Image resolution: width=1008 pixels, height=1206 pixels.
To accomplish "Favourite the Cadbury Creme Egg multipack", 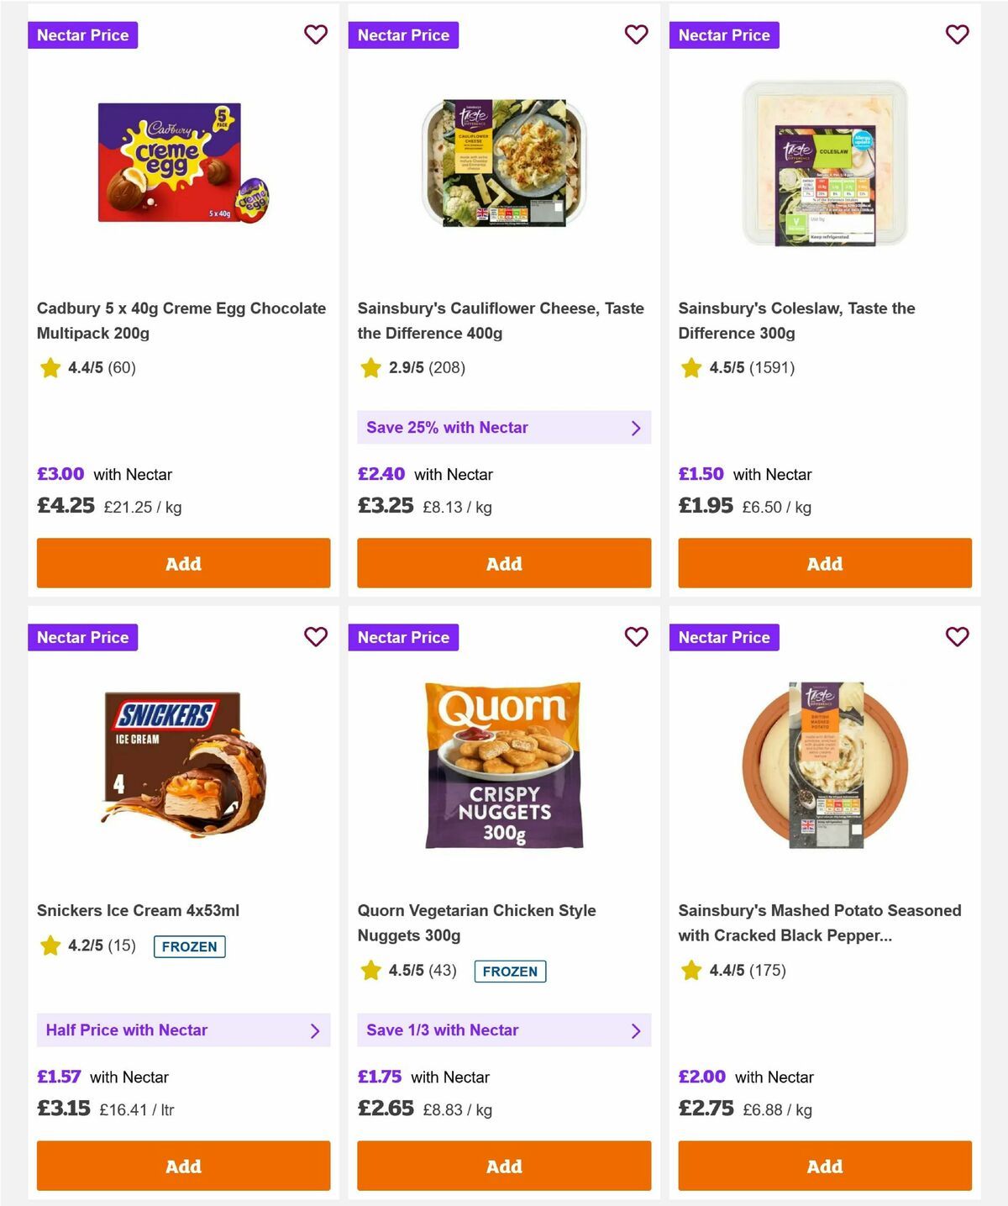I will click(x=316, y=35).
